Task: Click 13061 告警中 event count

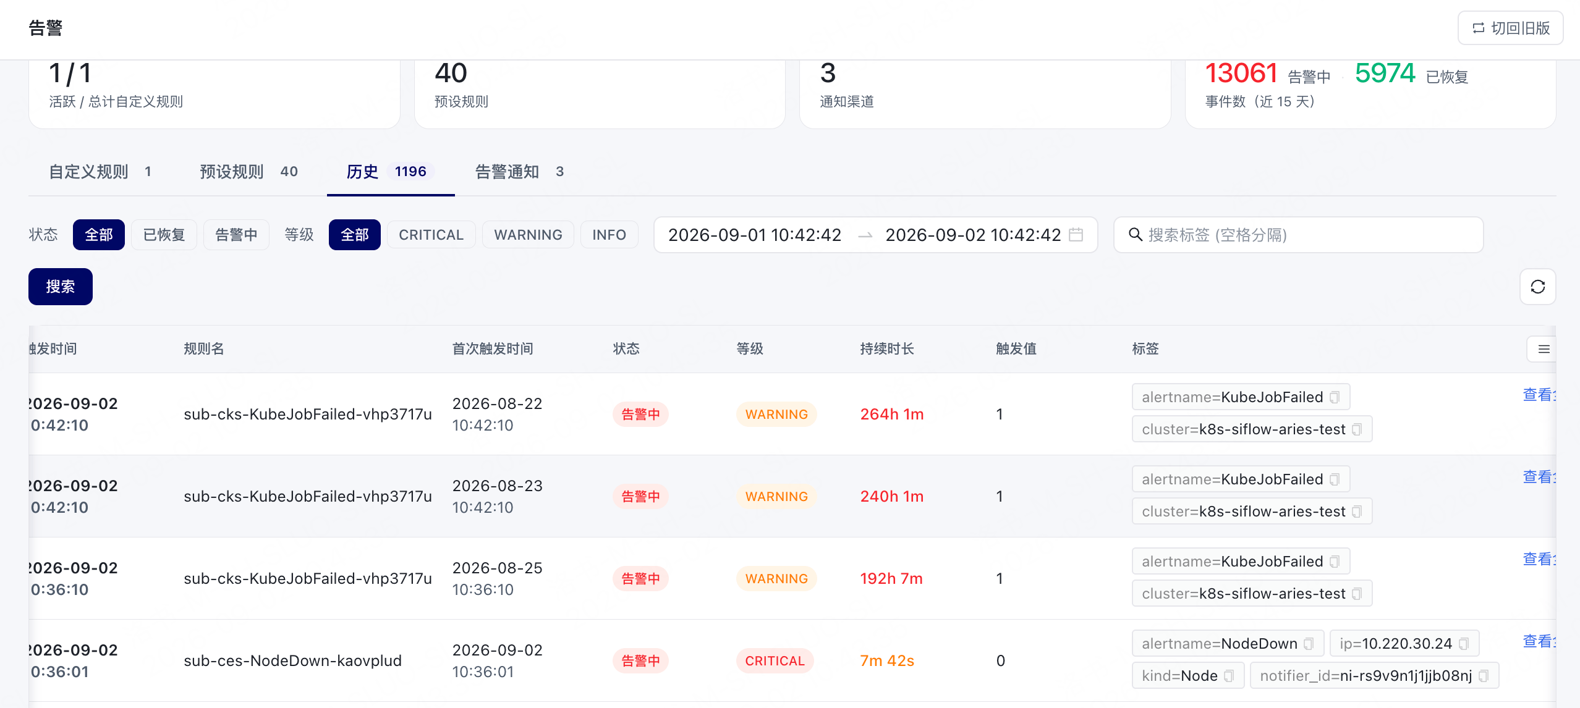Action: pyautogui.click(x=1267, y=74)
